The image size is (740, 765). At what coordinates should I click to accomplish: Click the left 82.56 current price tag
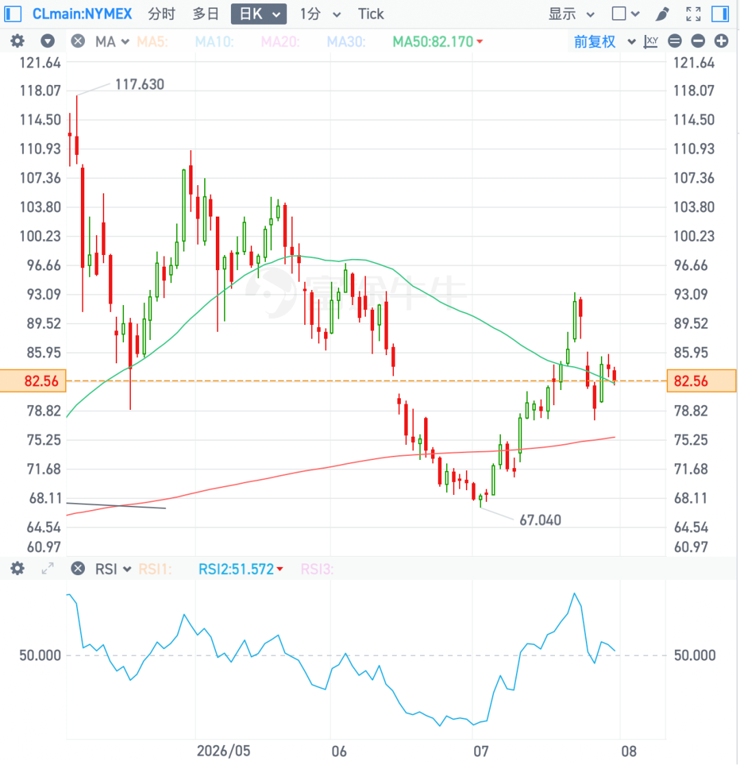click(33, 380)
